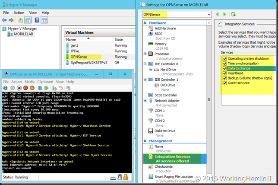Sort virtual machines by State column
This screenshot has width=278, height=185.
(x=124, y=39)
